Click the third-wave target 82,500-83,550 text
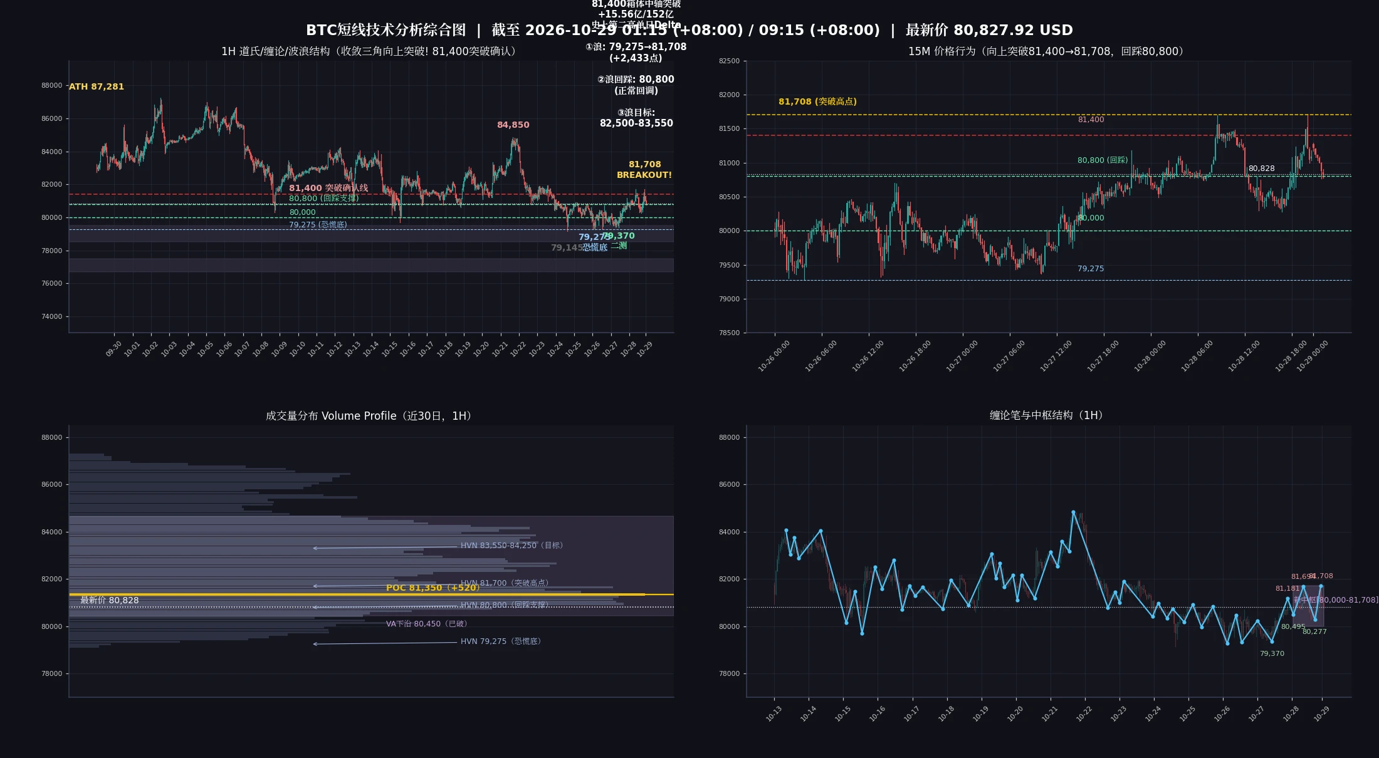1379x758 pixels. pos(636,118)
